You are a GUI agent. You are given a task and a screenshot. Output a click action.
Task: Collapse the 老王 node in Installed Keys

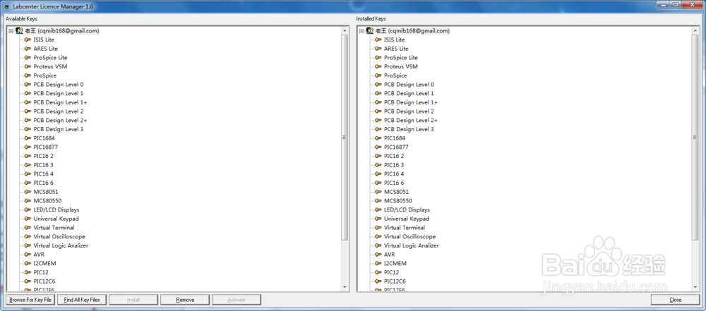[361, 31]
